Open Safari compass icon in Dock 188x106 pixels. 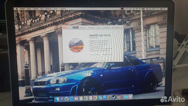coord(71,99)
